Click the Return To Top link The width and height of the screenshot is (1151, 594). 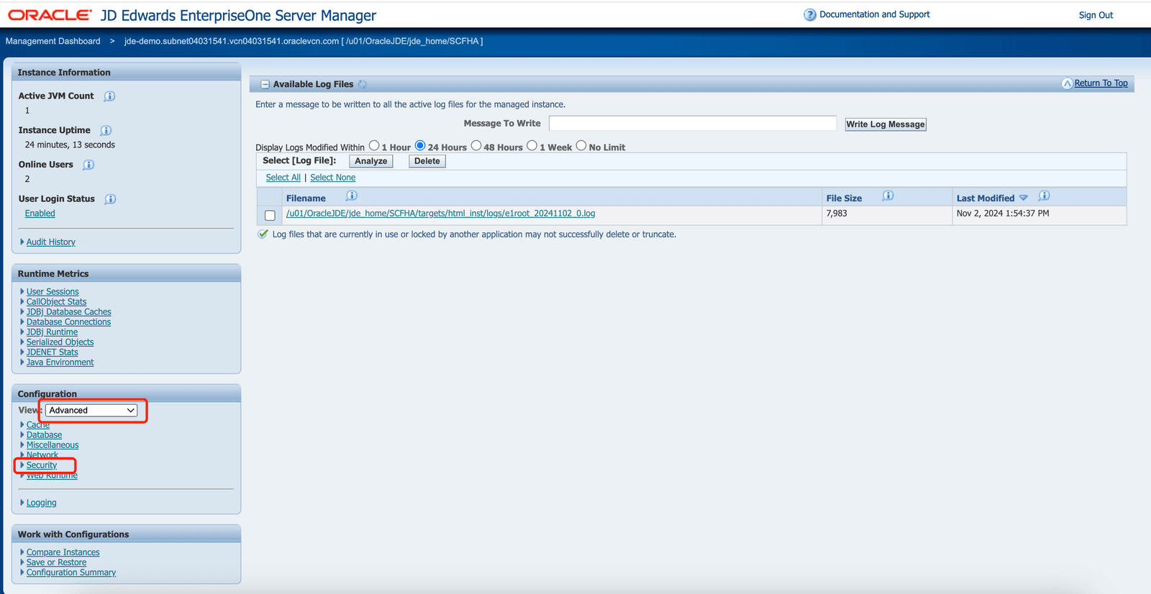tap(1101, 83)
